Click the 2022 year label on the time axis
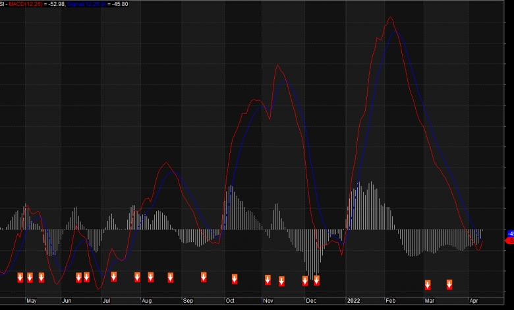The width and height of the screenshot is (514, 310). pos(353,300)
